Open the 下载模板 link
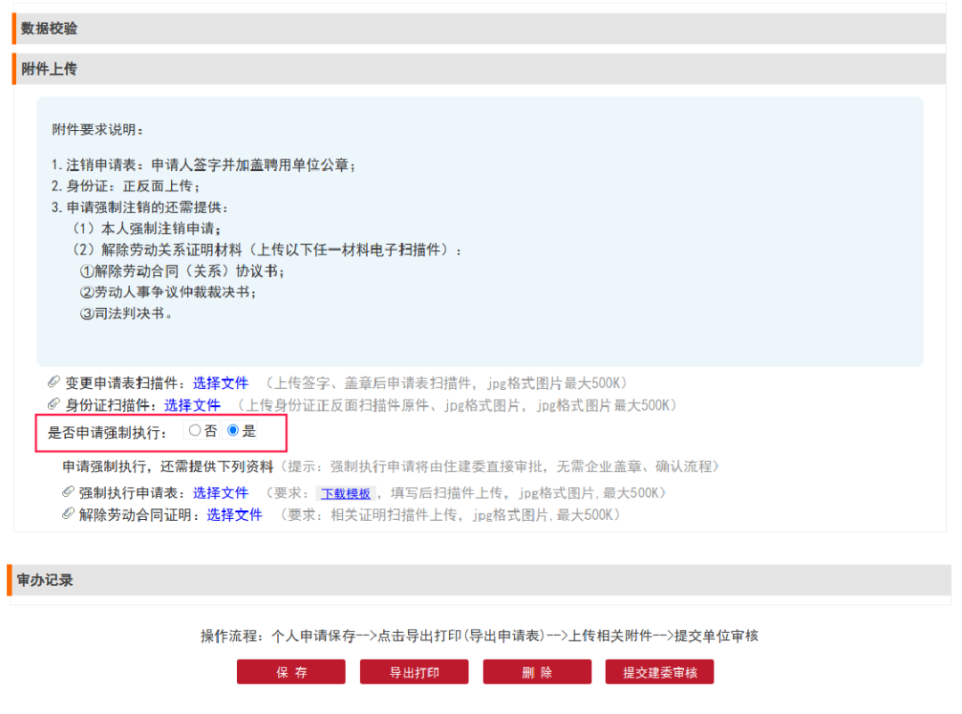962x714 pixels. coord(346,494)
